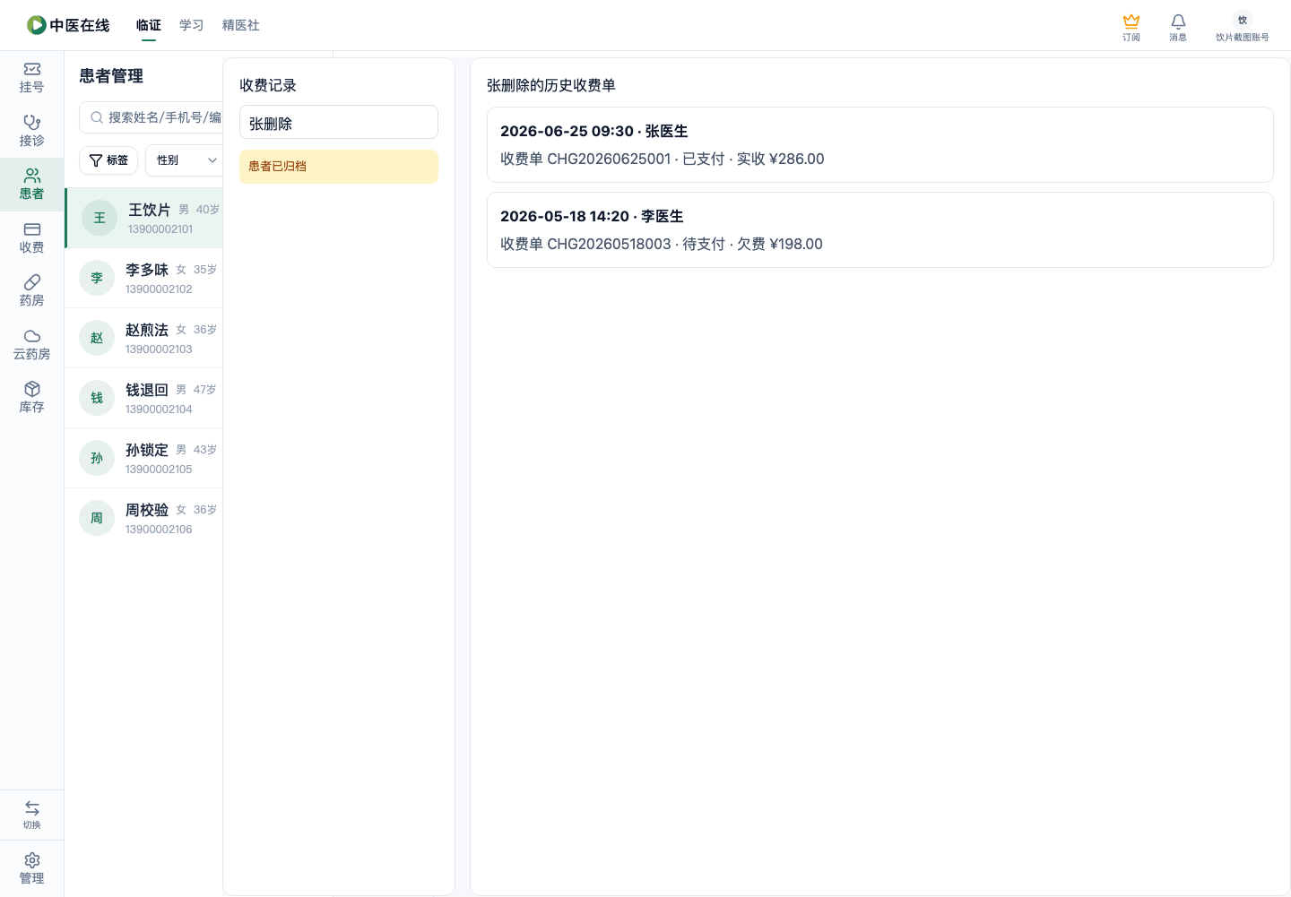Click the 患者已归档 notice banner
Viewport: 1291px width, 897px height.
pos(339,167)
